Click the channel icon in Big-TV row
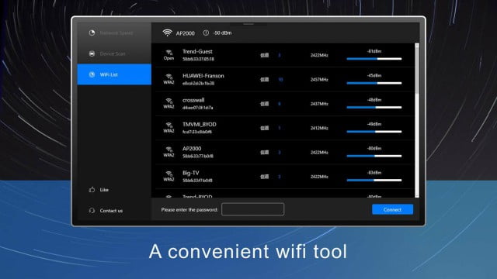The height and width of the screenshot is (279, 497). coord(265,177)
